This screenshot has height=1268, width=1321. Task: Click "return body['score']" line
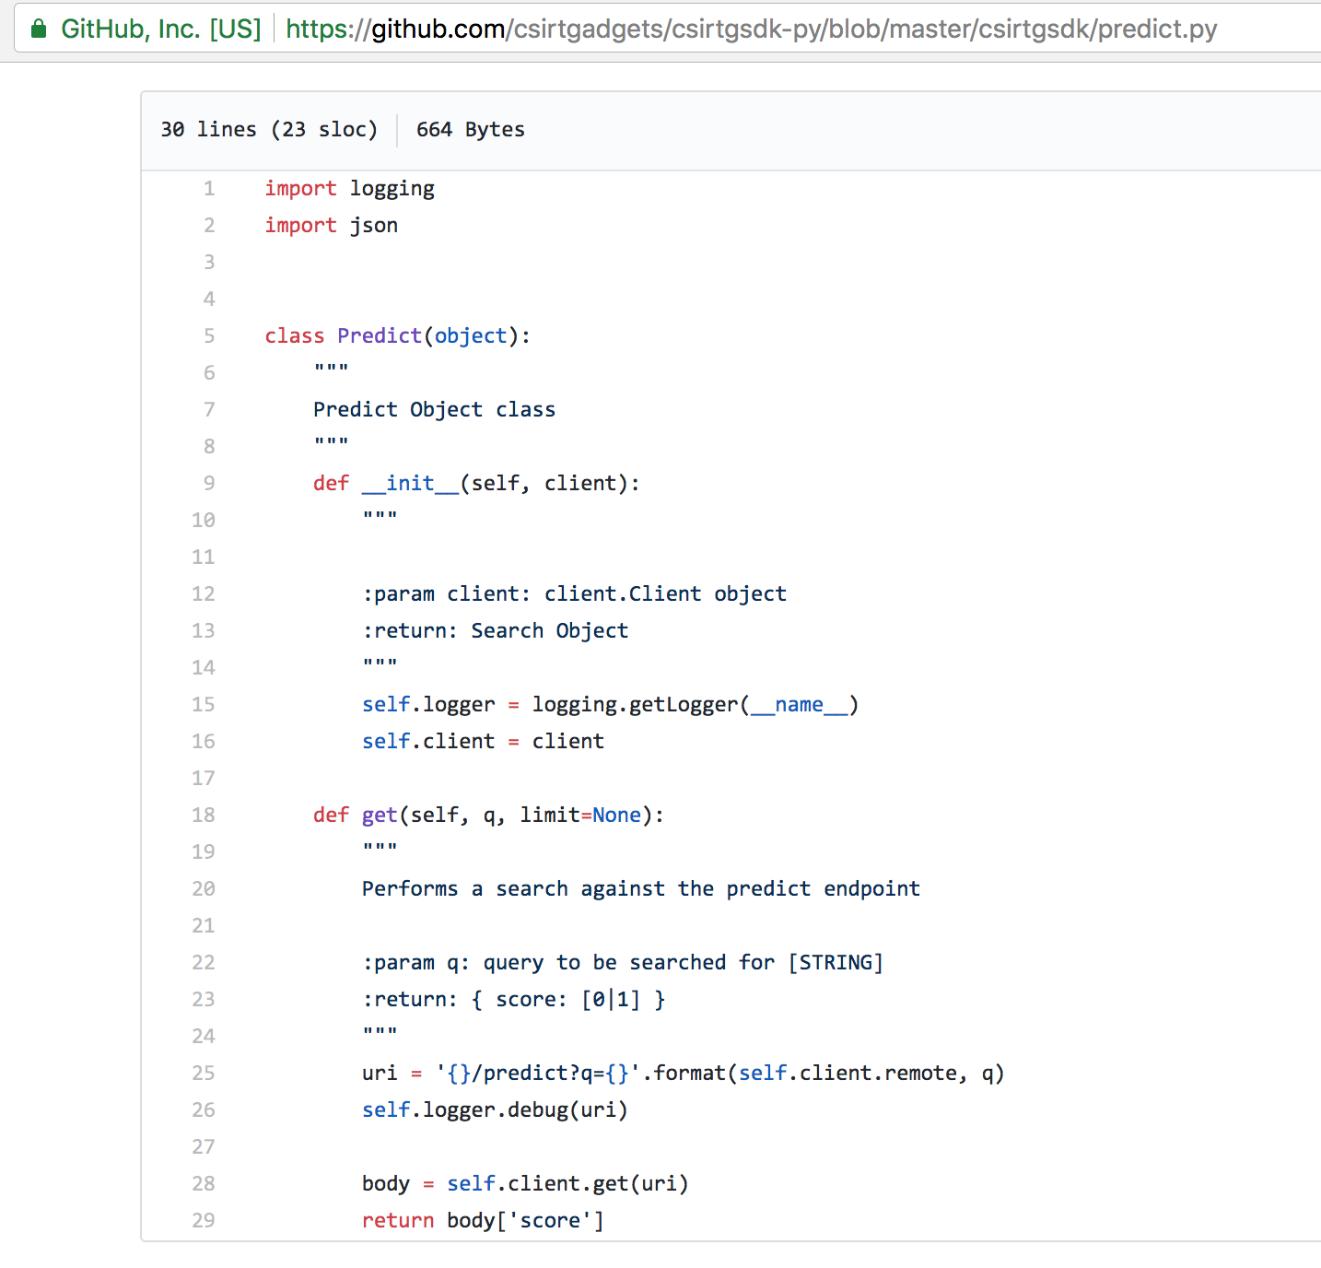(x=483, y=1221)
